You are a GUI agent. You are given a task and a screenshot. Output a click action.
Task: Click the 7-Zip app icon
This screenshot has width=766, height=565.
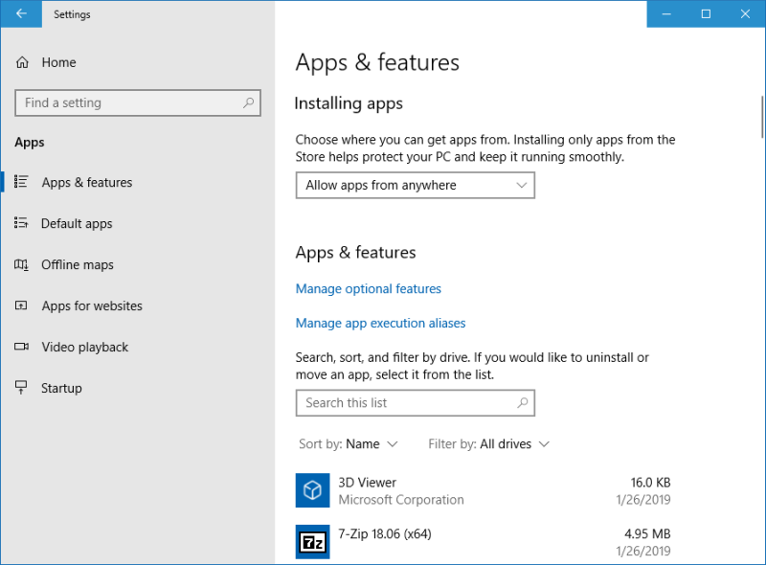pyautogui.click(x=311, y=541)
